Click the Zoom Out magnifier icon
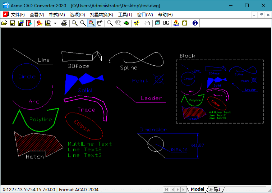Image resolution: width=272 pixels, height=193 pixels. (x=74, y=23)
